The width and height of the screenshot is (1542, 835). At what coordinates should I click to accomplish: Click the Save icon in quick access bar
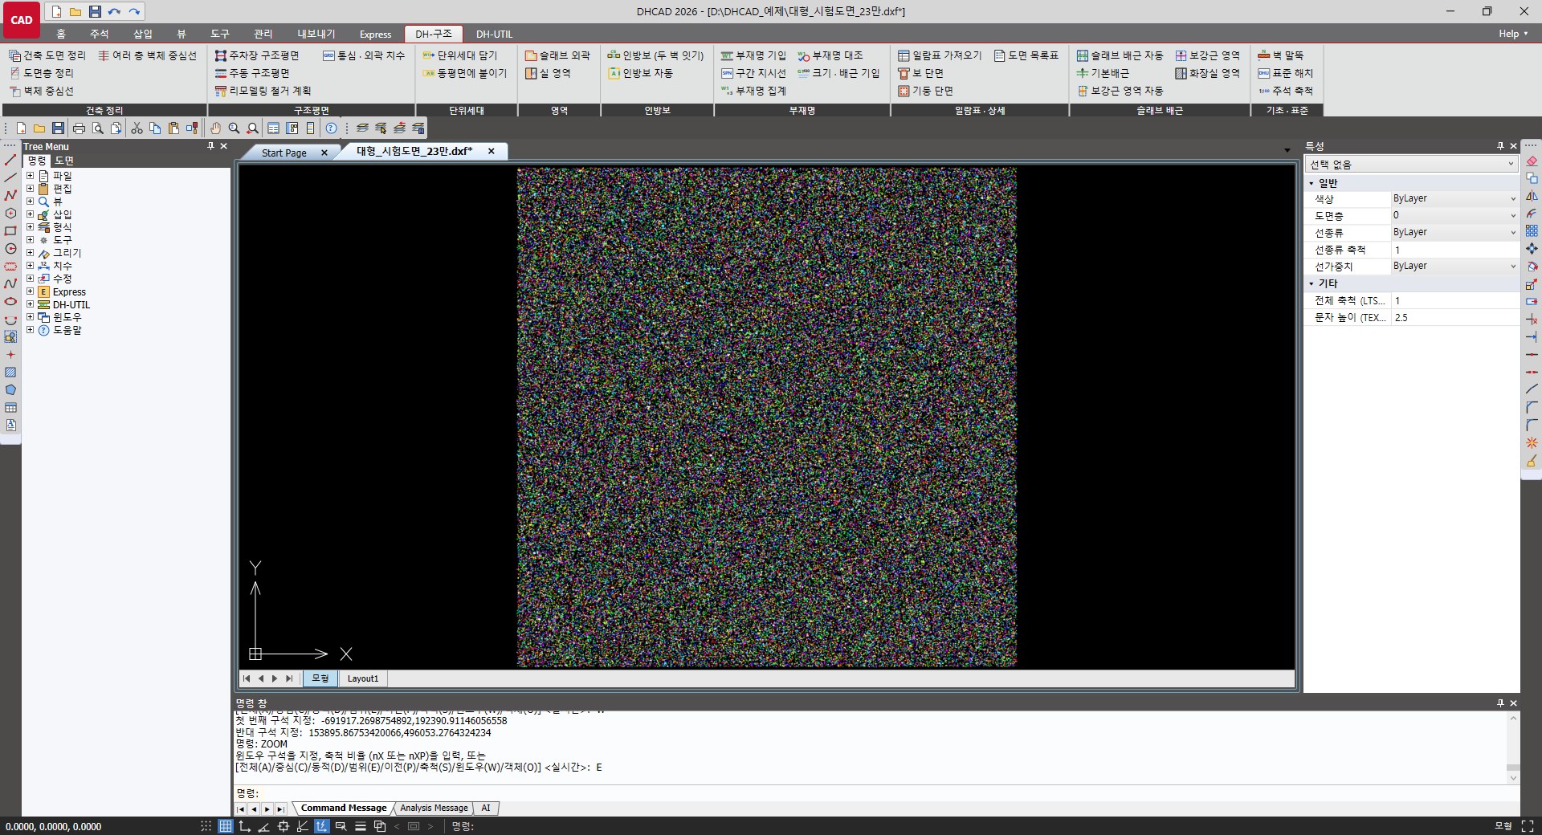click(x=95, y=11)
